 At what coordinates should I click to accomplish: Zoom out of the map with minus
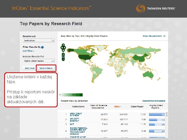pyautogui.click(x=63, y=59)
